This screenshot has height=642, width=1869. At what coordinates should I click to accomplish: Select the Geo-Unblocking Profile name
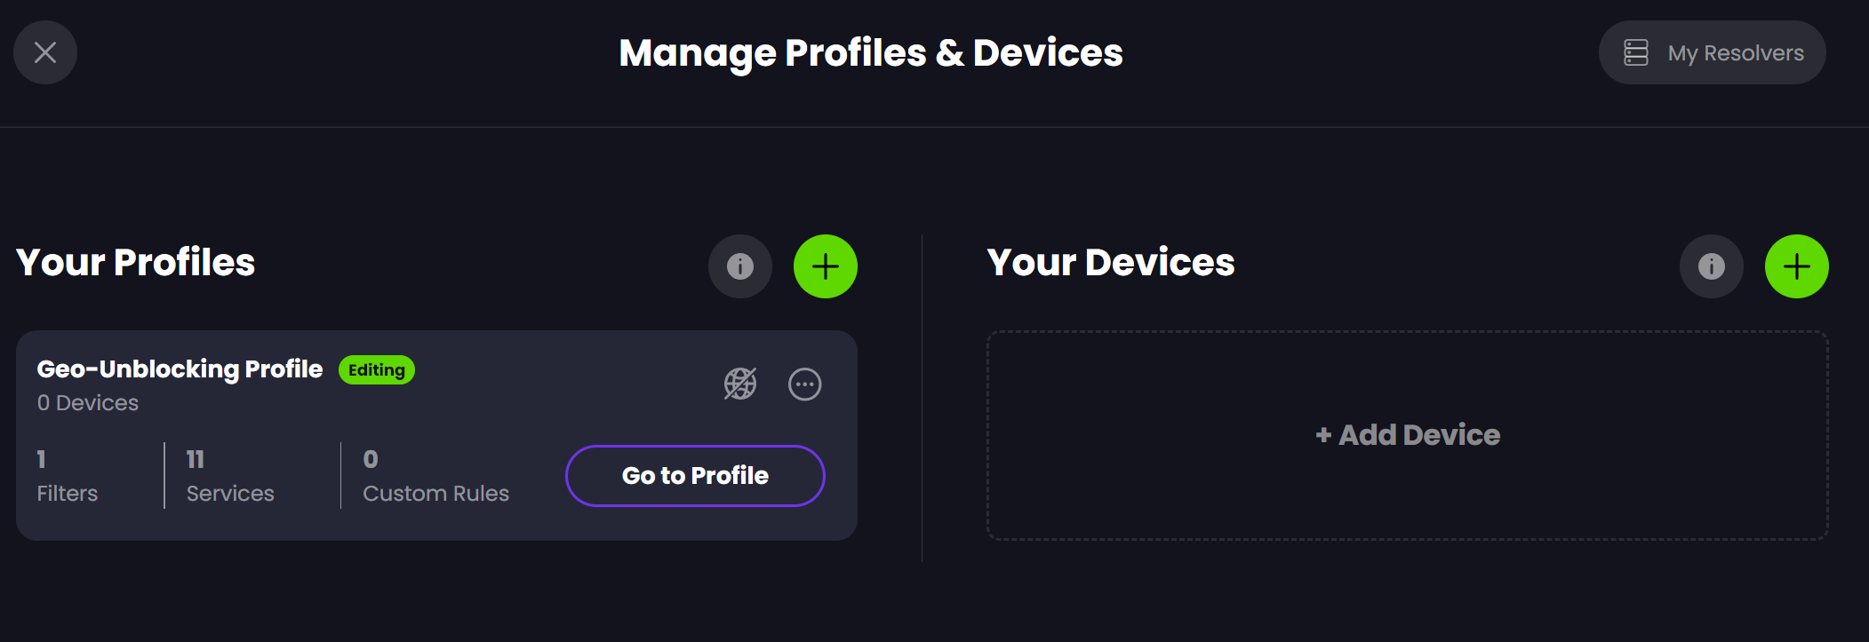point(180,369)
